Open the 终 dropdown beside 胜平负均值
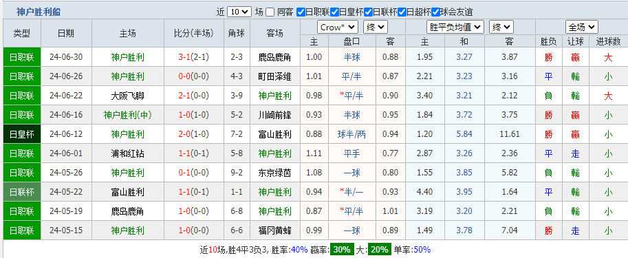This screenshot has width=628, height=258. click(501, 28)
